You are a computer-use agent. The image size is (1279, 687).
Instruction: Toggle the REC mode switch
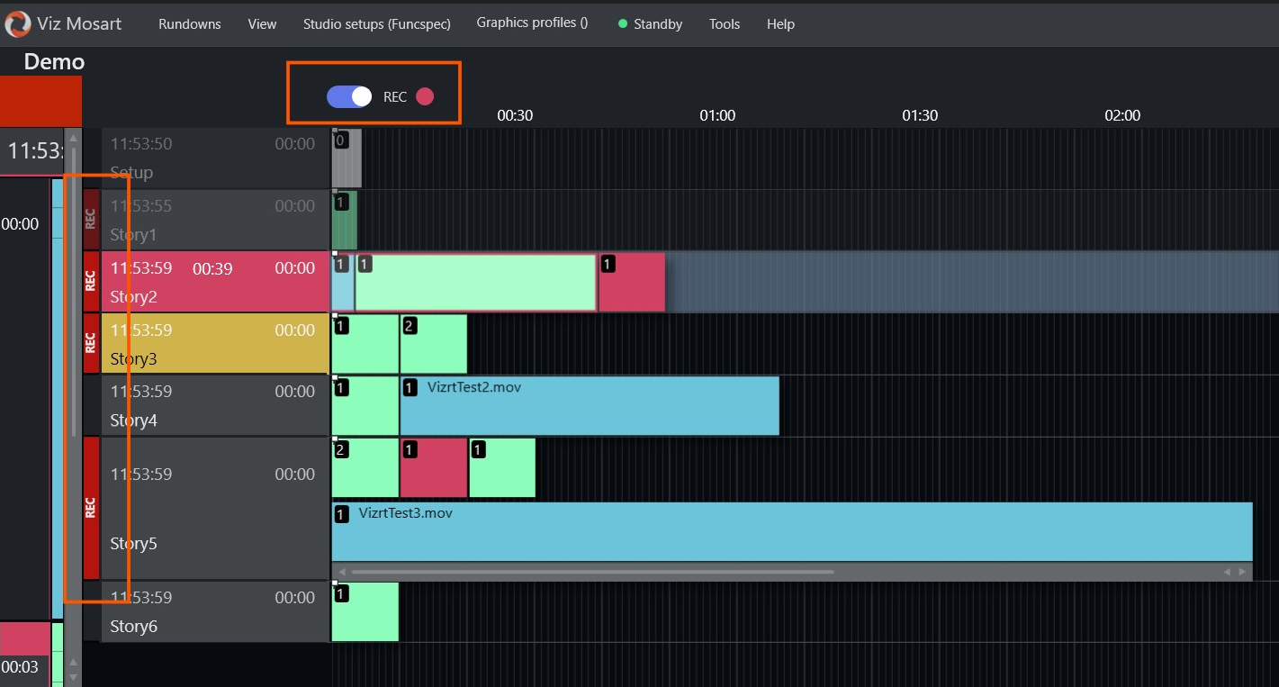pyautogui.click(x=349, y=96)
